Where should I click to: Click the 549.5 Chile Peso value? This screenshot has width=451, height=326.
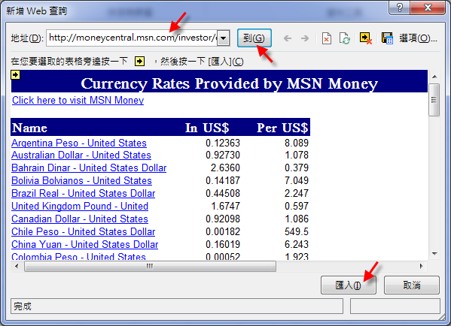[x=297, y=231]
